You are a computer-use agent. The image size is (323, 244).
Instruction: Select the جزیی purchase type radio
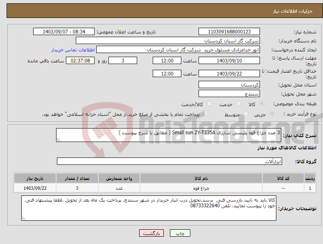(x=272, y=114)
